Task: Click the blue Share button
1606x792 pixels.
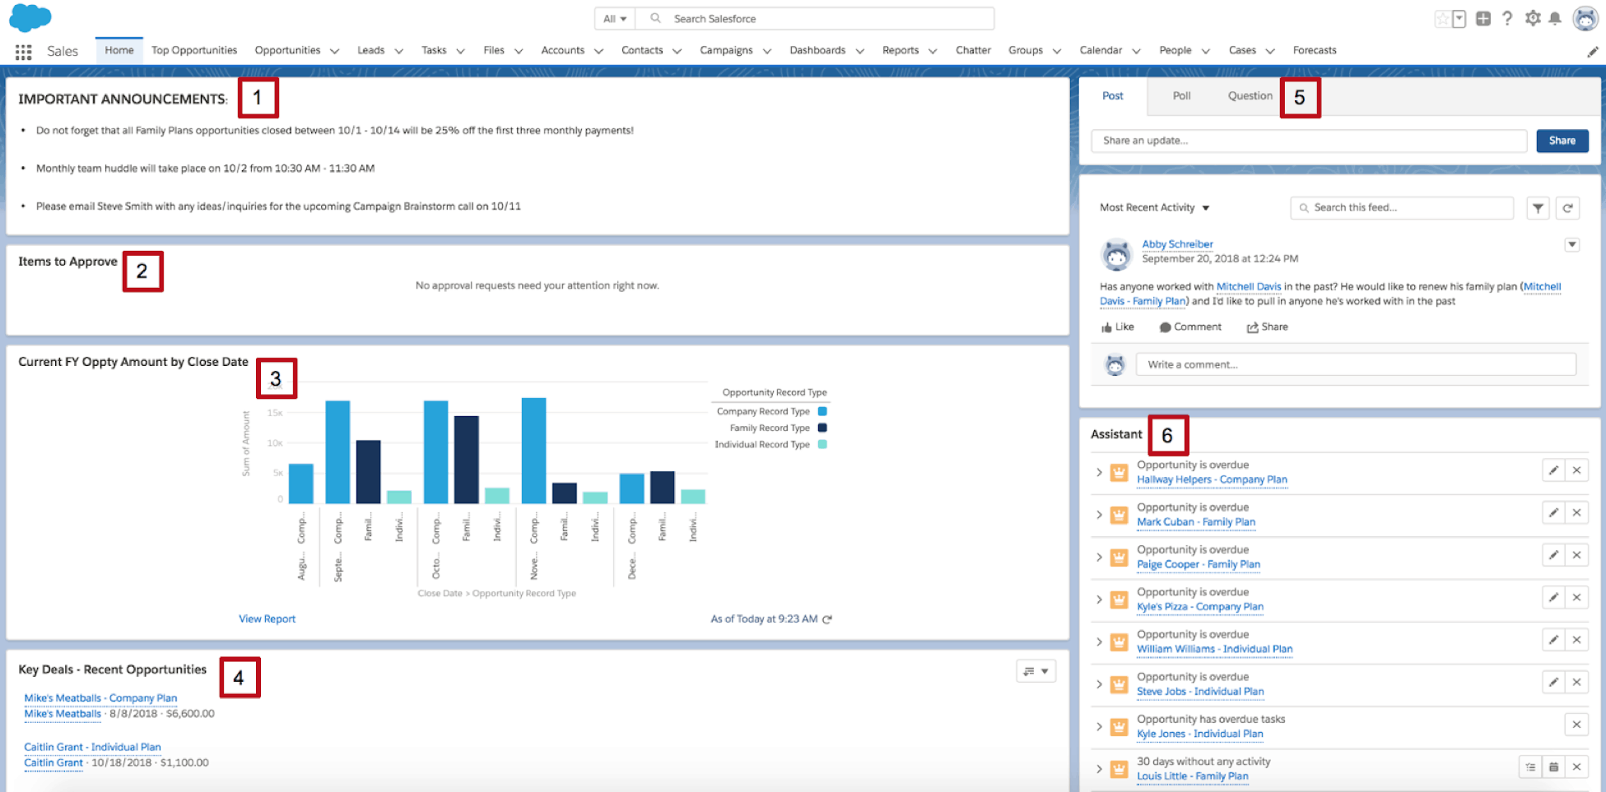Action: tap(1562, 141)
